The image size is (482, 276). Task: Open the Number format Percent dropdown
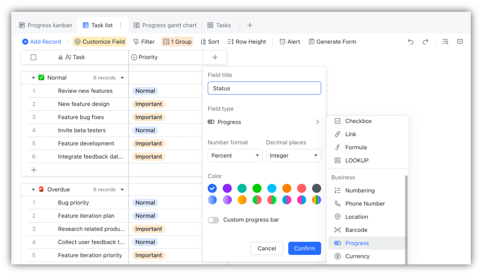[235, 156]
